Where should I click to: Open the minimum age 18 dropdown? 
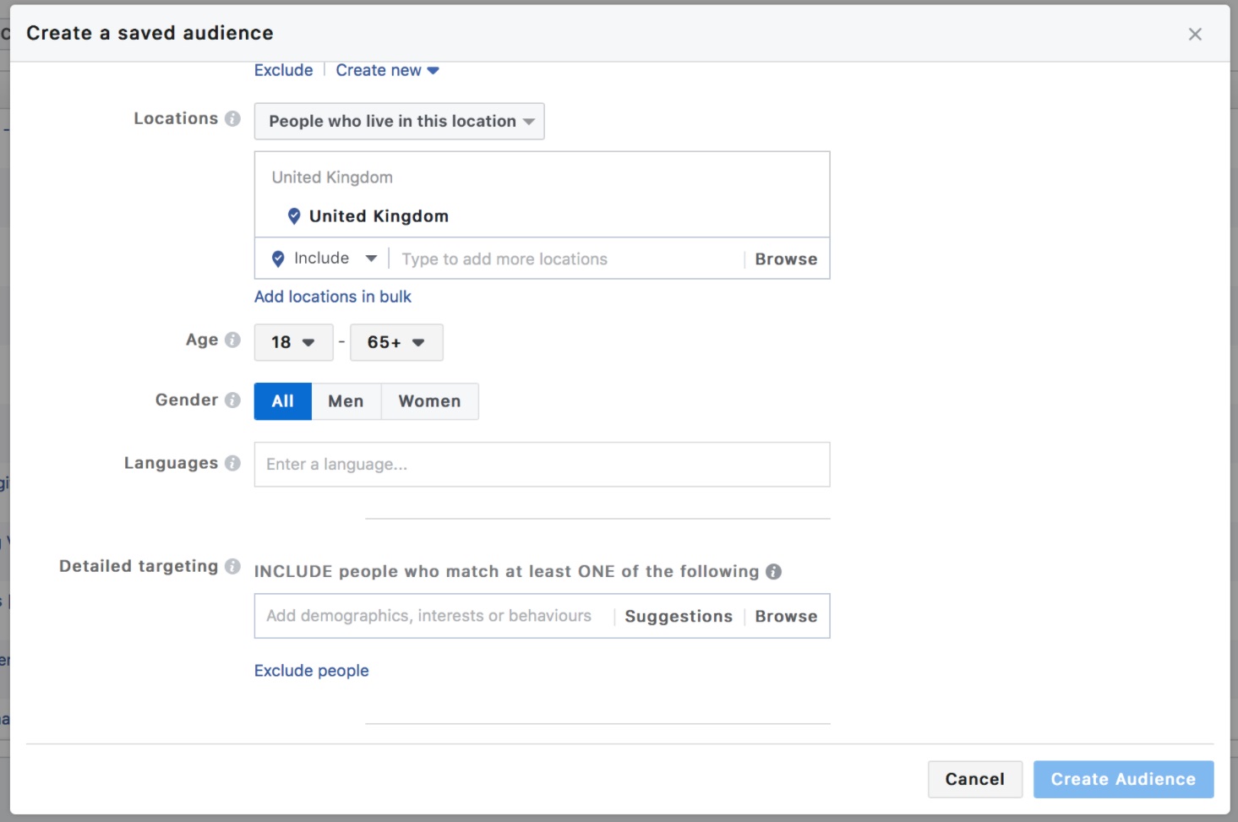point(292,342)
